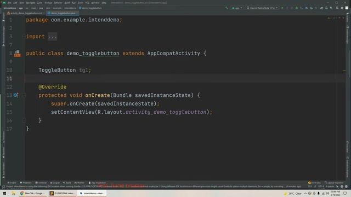Image resolution: width=351 pixels, height=197 pixels.
Task: Open the File menu
Action: point(9,3)
